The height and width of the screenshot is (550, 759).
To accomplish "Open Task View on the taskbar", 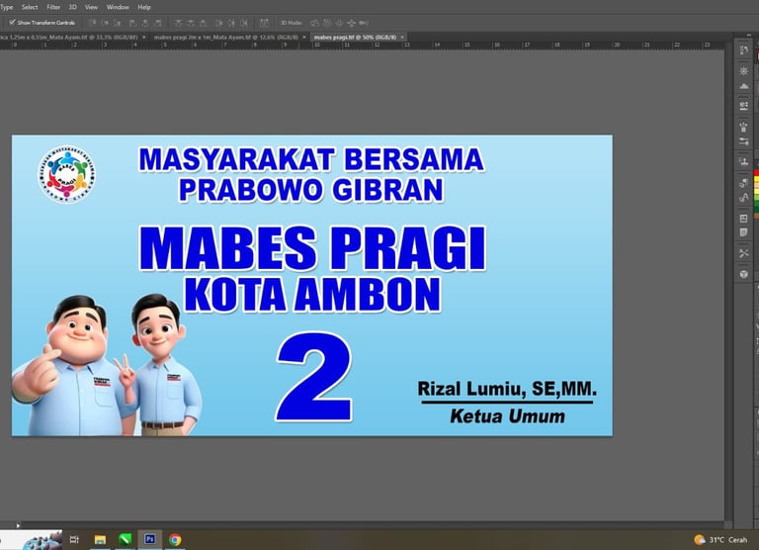I will tap(74, 539).
